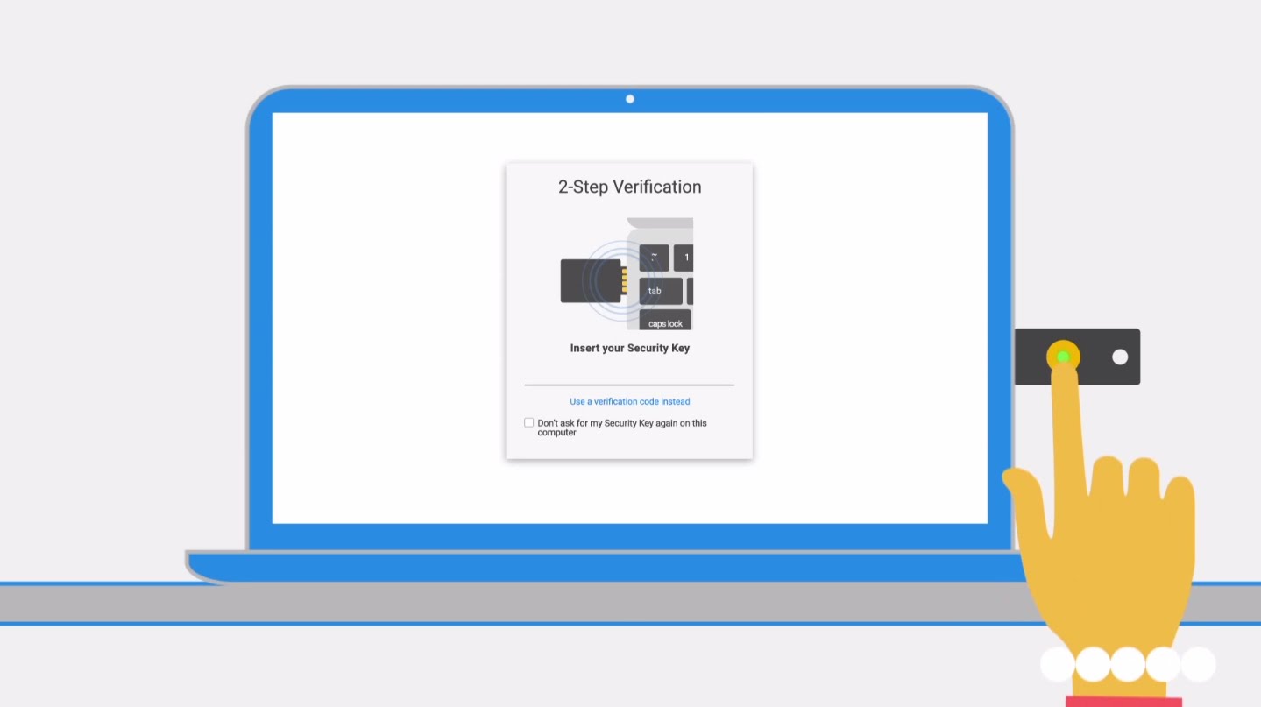Click the laptop webcam dot
1261x707 pixels.
(629, 99)
